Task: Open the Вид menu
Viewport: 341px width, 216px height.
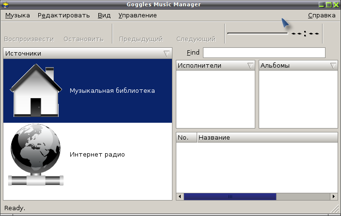Action: coord(104,15)
